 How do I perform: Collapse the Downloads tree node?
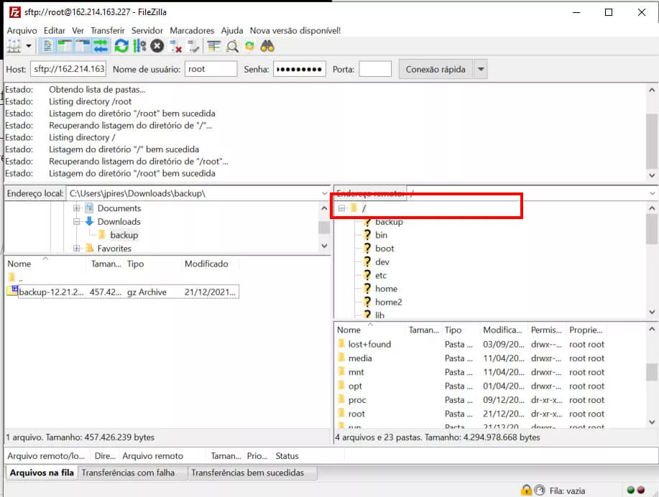[76, 221]
